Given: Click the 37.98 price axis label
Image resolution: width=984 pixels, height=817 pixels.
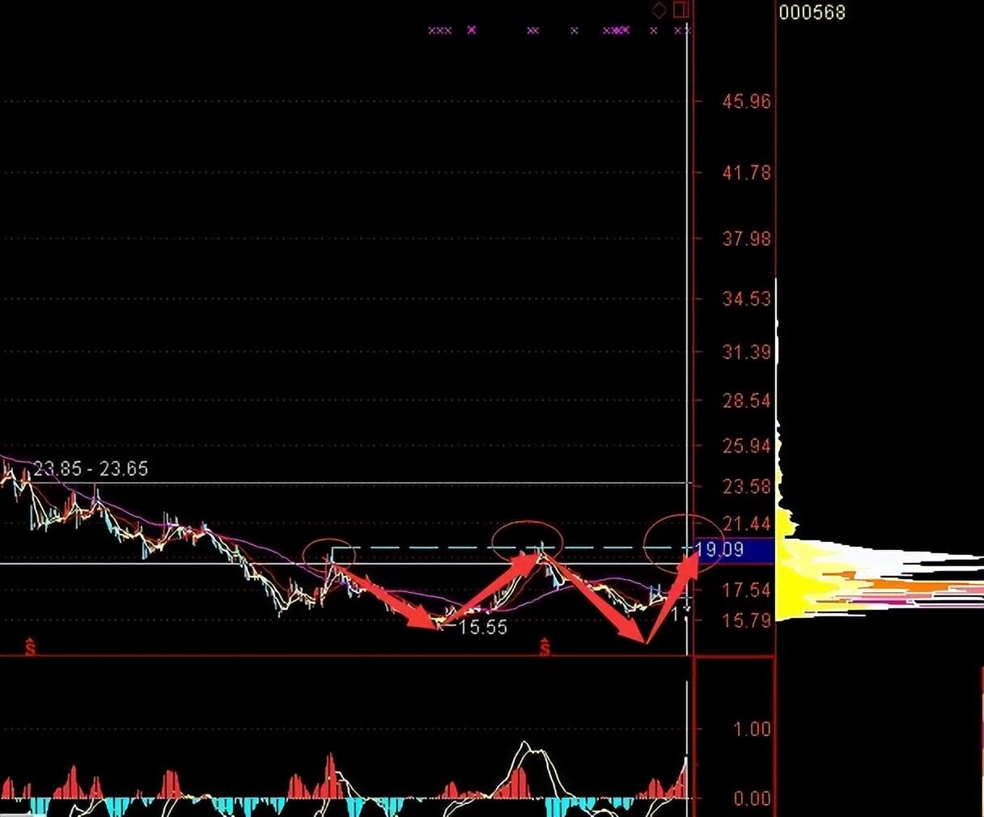Looking at the screenshot, I should click(747, 239).
